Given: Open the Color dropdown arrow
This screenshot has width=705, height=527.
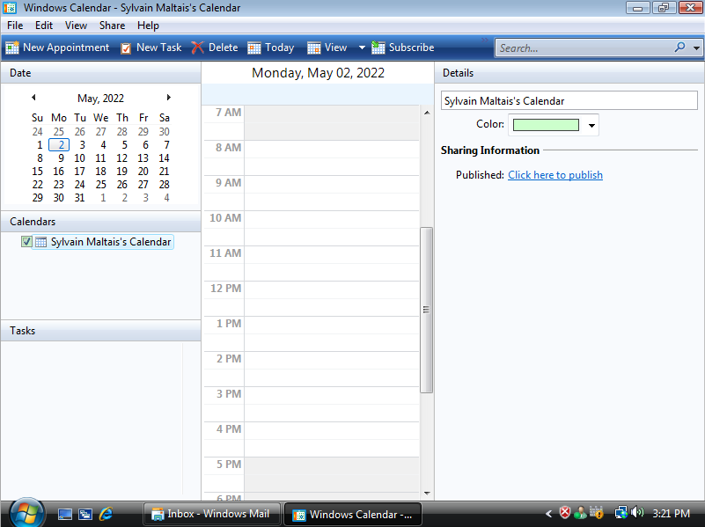Looking at the screenshot, I should coord(591,125).
